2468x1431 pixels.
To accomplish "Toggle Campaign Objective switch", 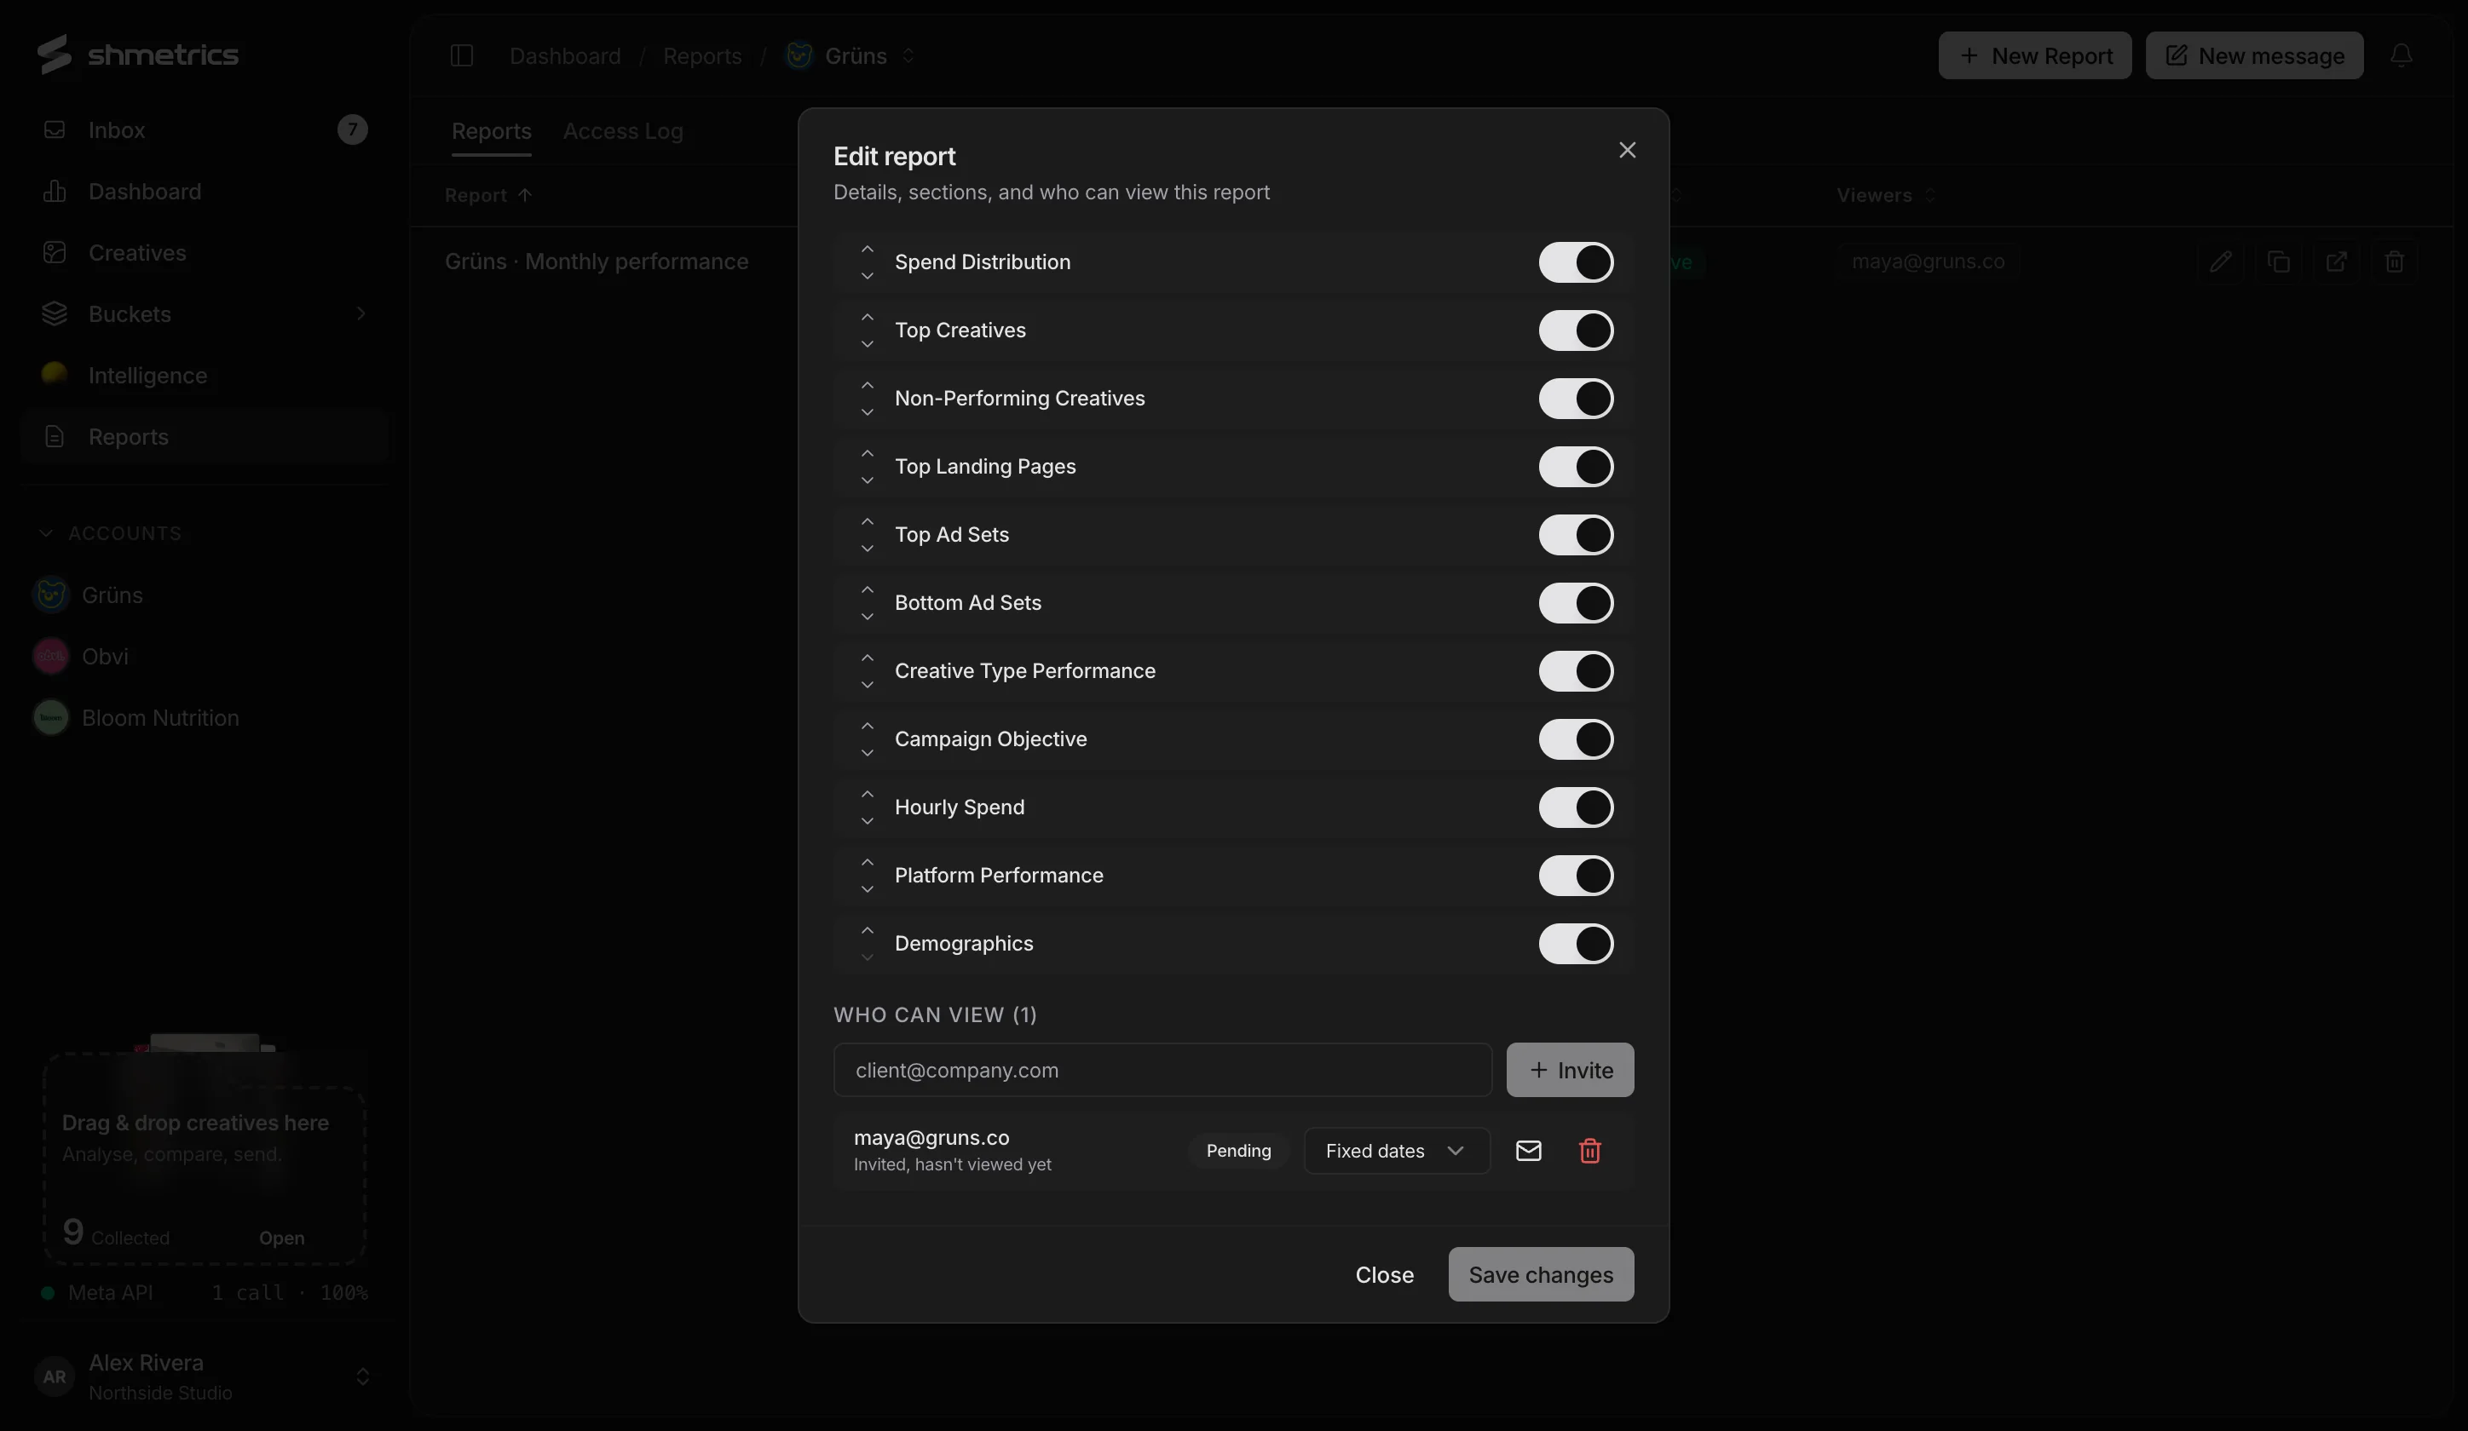I will click(1575, 739).
